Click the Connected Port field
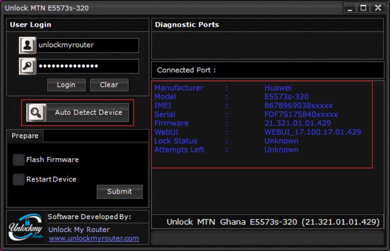 [268, 70]
